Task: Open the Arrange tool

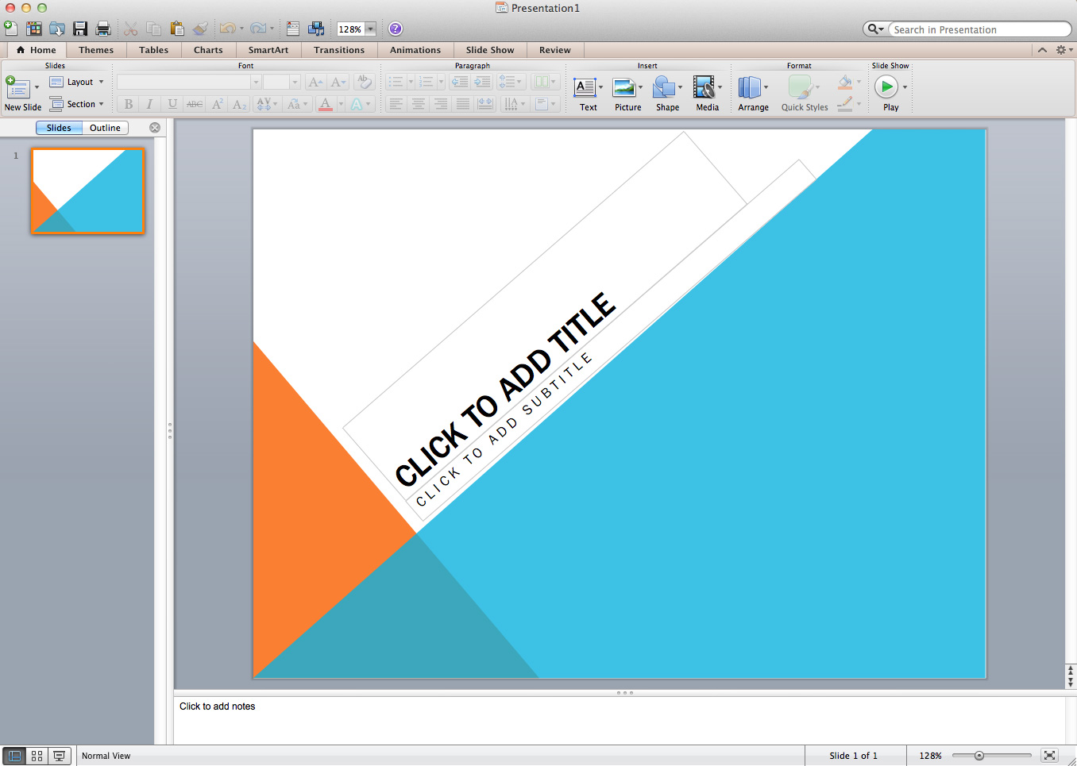Action: [x=750, y=87]
